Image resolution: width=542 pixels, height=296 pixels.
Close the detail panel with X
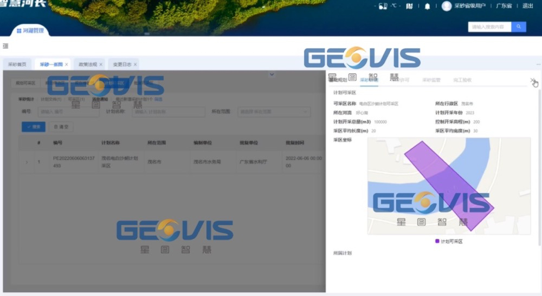coord(533,80)
